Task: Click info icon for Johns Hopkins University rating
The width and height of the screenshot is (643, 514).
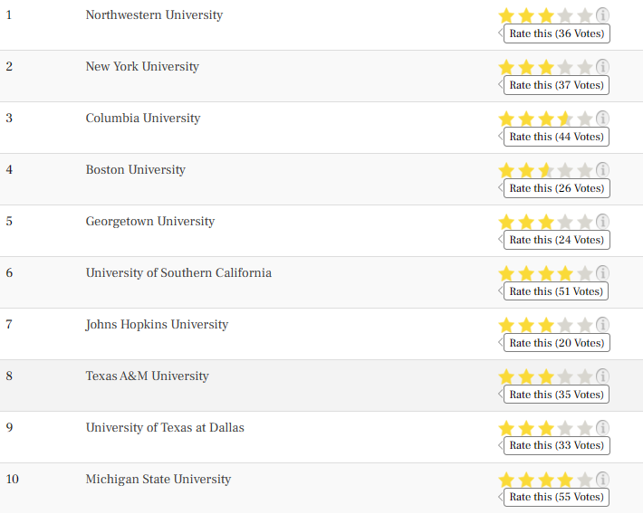Action: coord(602,325)
